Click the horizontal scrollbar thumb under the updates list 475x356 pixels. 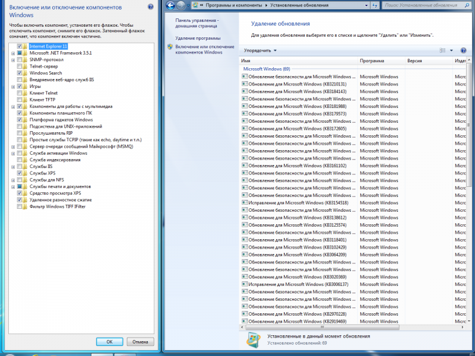[322, 328]
